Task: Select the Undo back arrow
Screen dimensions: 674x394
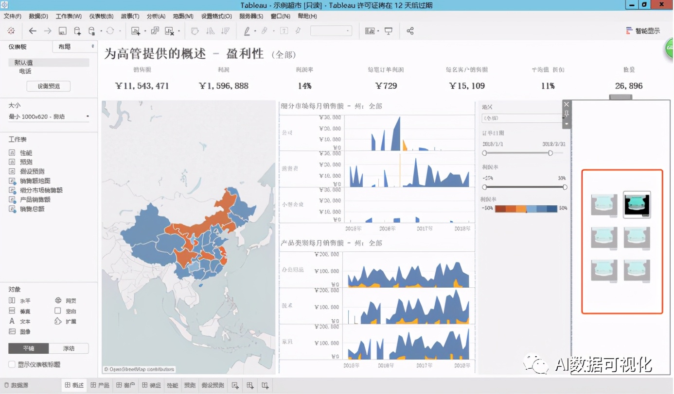Action: pos(32,31)
